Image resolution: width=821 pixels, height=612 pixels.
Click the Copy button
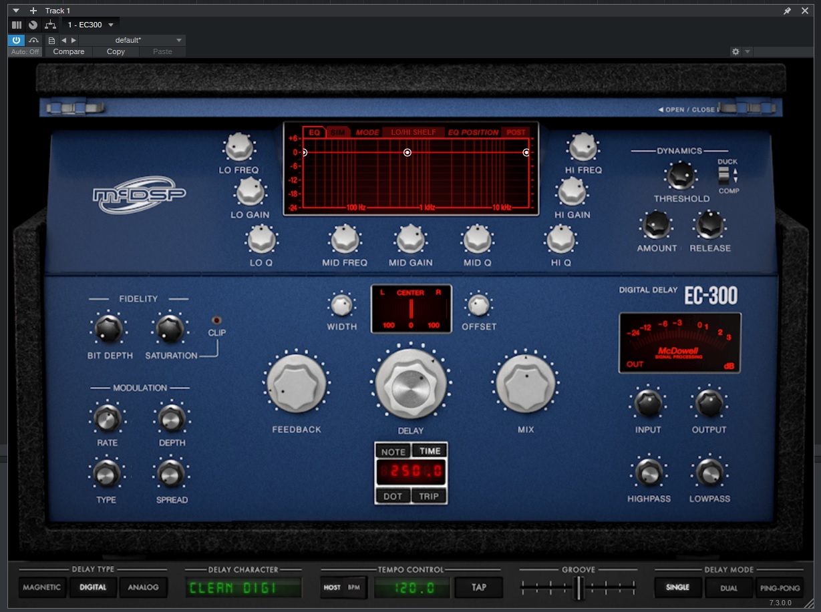(x=116, y=51)
